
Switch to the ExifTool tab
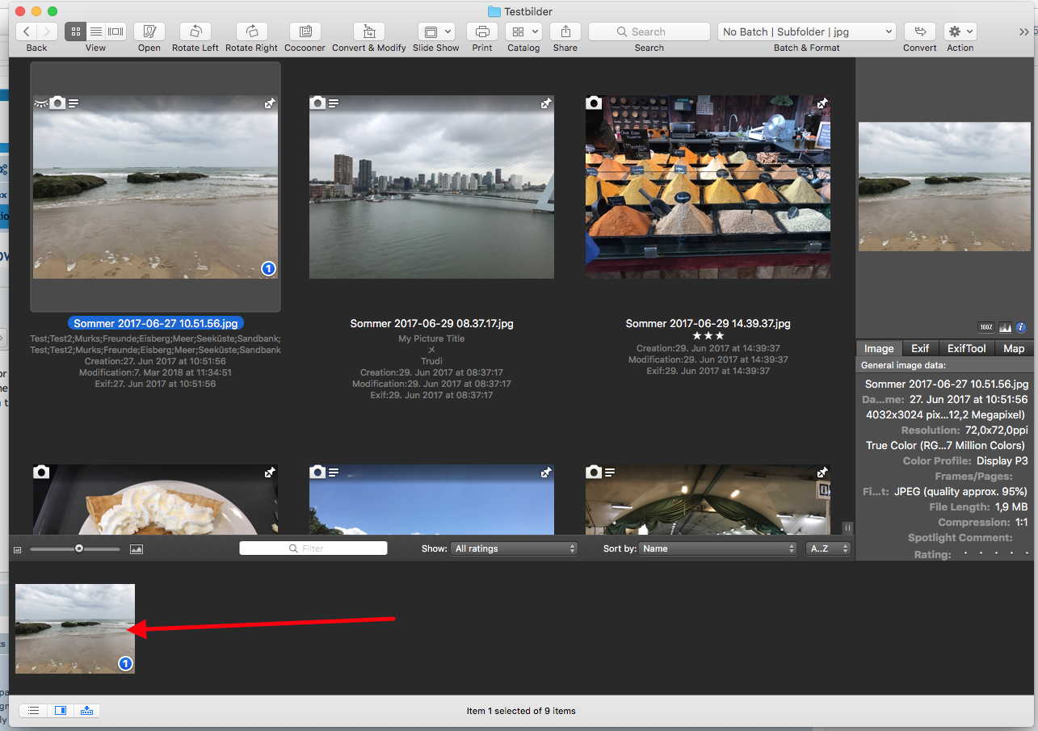(x=966, y=348)
